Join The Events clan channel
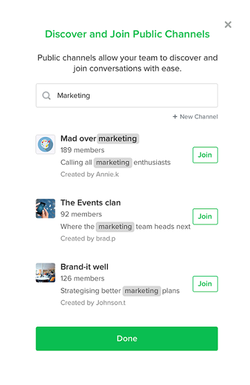The width and height of the screenshot is (250, 385). tap(205, 217)
